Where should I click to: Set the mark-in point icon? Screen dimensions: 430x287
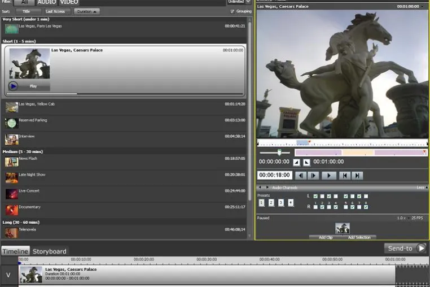[296, 162]
